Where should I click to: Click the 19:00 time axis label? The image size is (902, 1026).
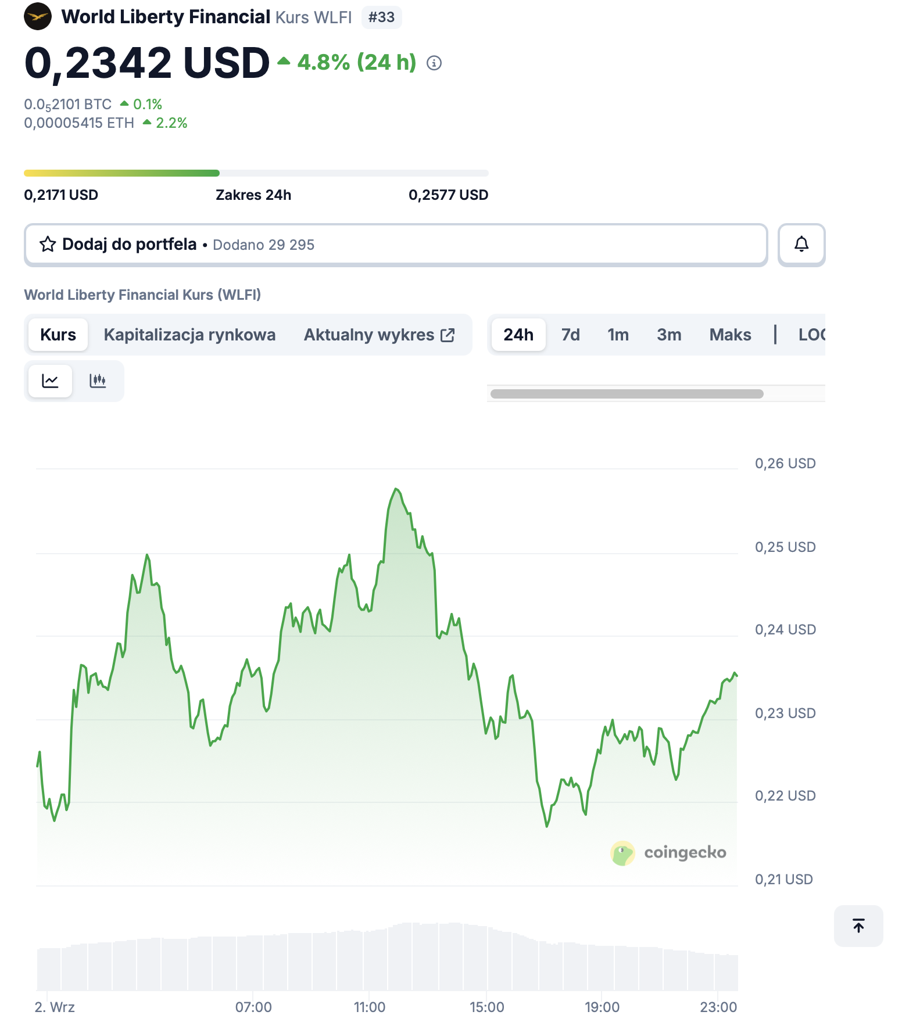[x=602, y=1007]
